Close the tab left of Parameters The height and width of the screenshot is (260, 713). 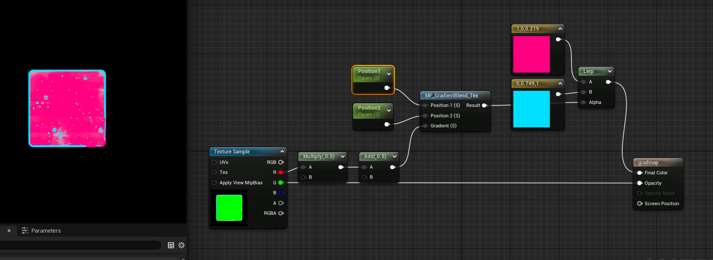tap(9, 231)
